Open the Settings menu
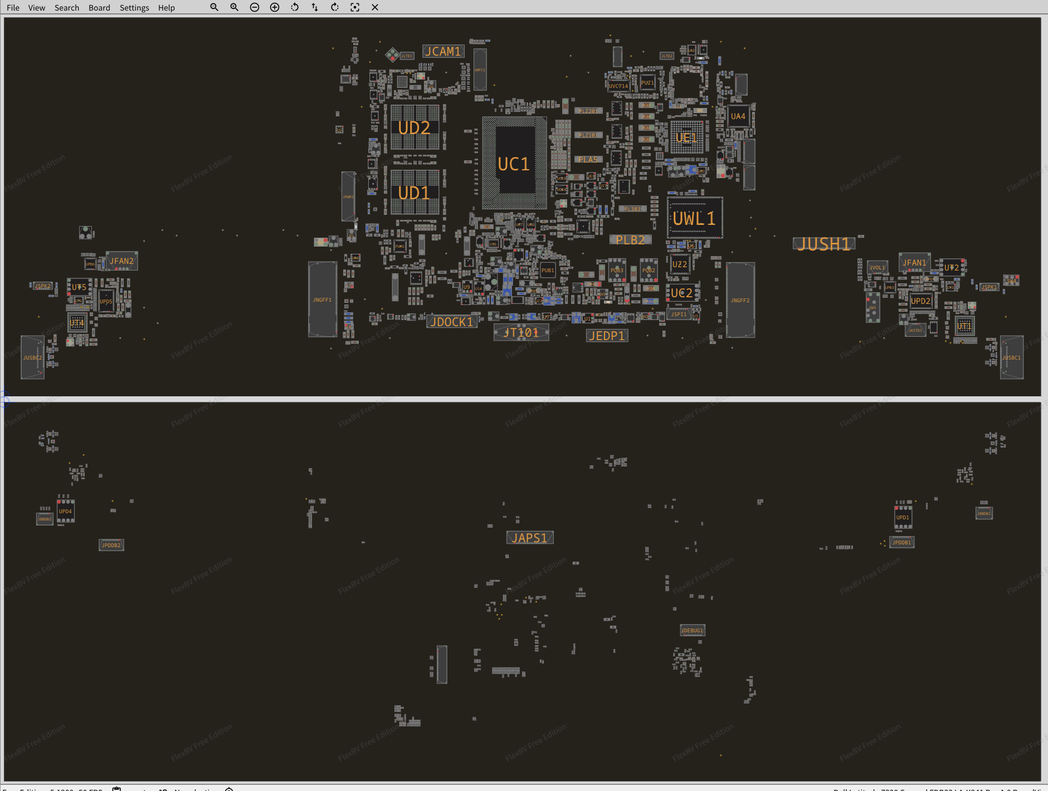The width and height of the screenshot is (1048, 791). click(134, 8)
